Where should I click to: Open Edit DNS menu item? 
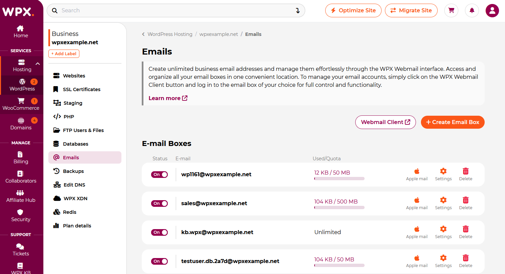85,185
